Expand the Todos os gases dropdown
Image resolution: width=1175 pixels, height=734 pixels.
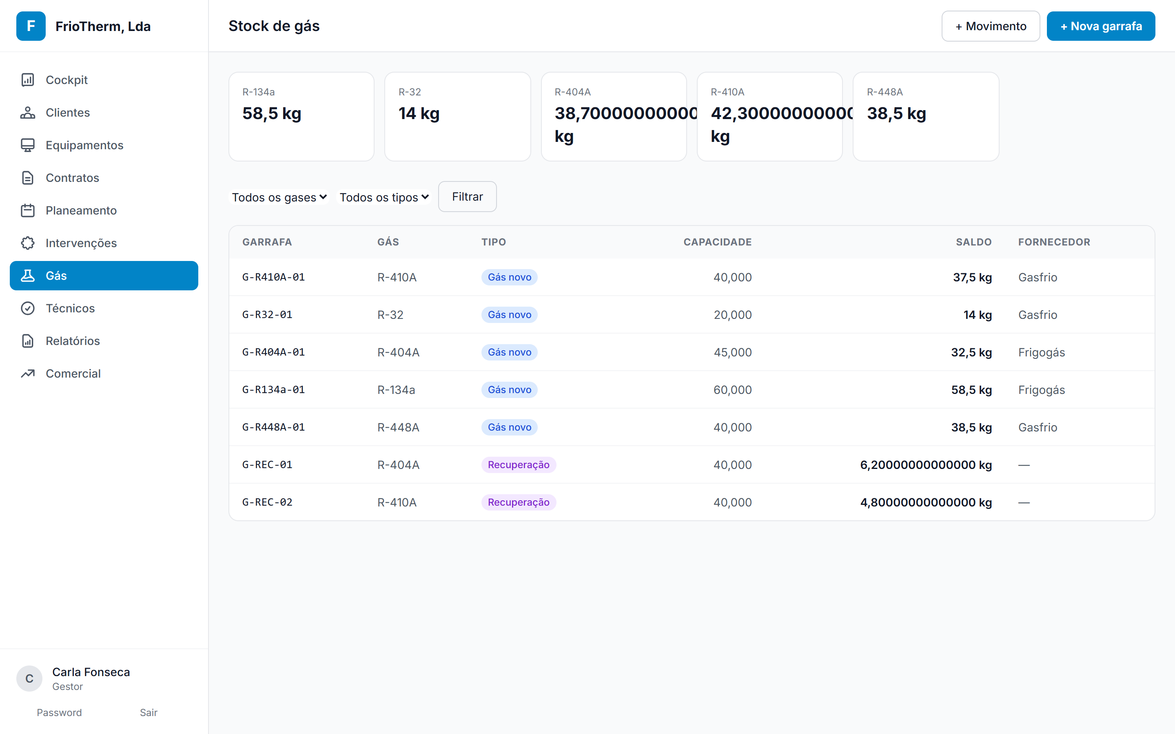pyautogui.click(x=279, y=197)
